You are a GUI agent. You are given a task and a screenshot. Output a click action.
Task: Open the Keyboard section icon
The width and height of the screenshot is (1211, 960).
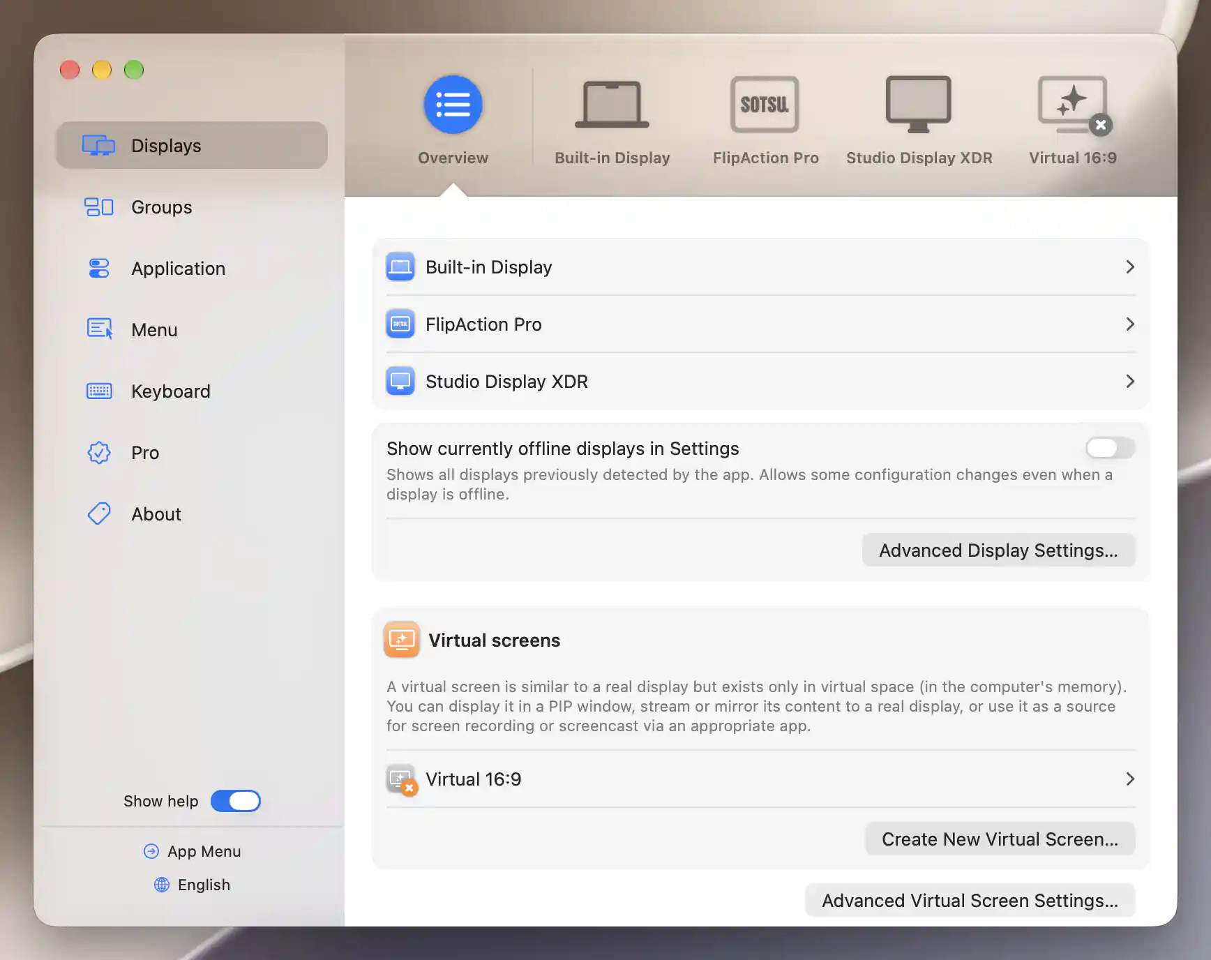[x=99, y=391]
